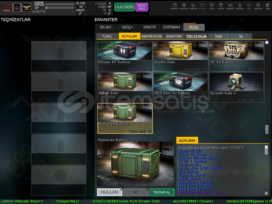The image size is (272, 204).
Task: Click the Güç Kutusu entry
Action: click(188, 172)
